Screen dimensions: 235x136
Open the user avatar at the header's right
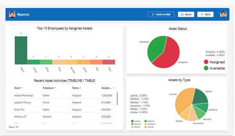[x=223, y=14]
